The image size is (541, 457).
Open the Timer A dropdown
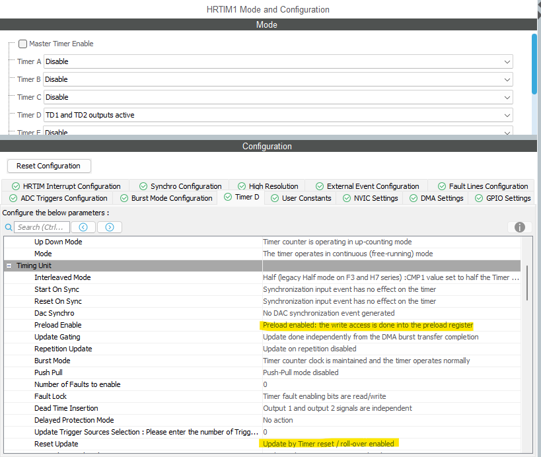tap(278, 61)
